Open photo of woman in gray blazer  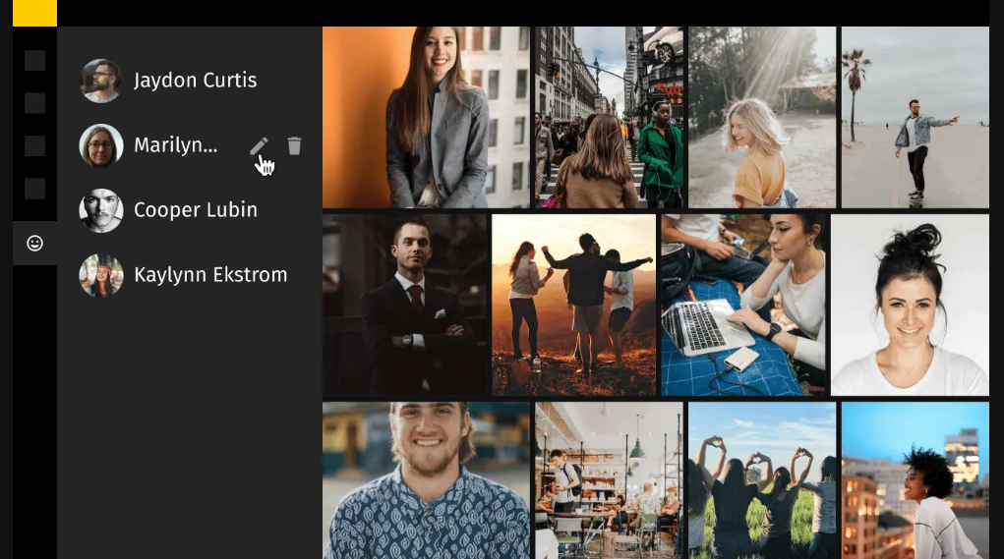426,117
